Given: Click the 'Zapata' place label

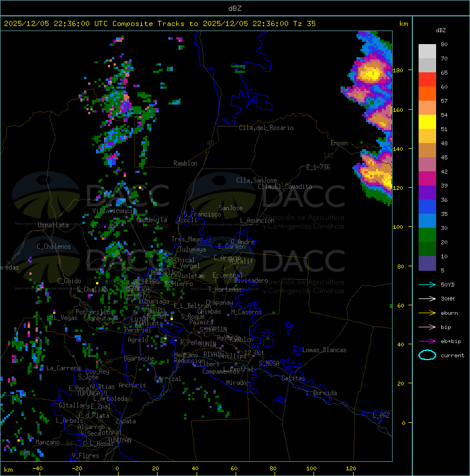Looking at the screenshot, I should tap(125, 421).
